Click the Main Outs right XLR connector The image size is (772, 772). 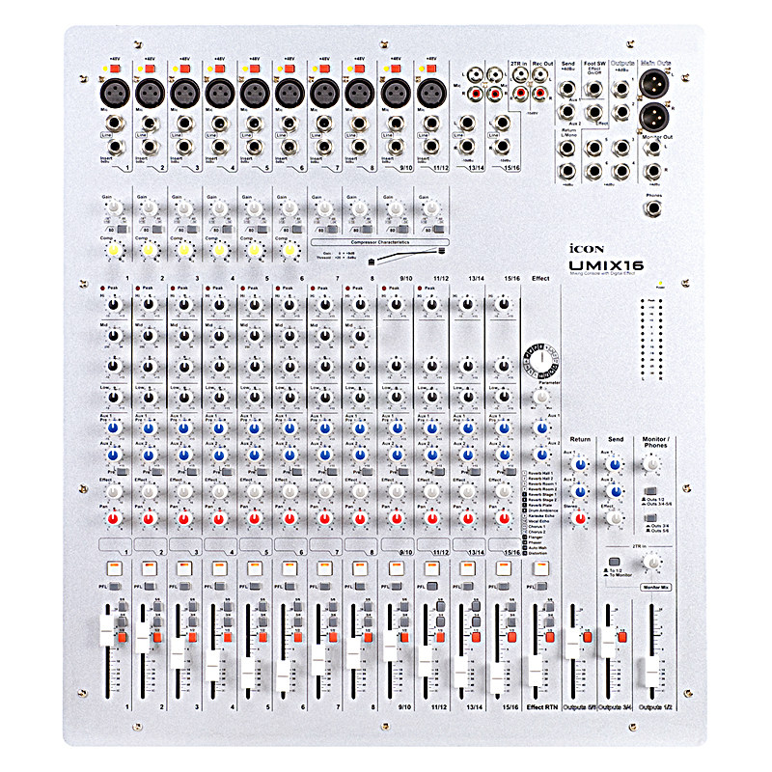pyautogui.click(x=653, y=117)
